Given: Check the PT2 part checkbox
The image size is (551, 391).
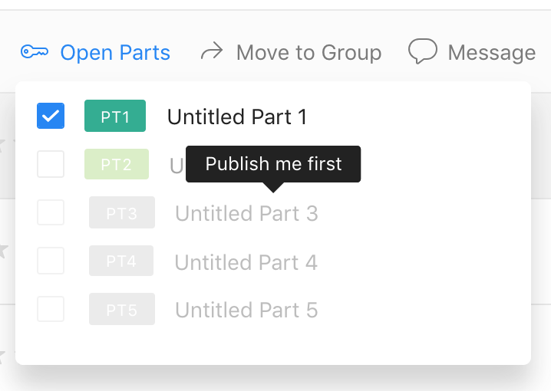Looking at the screenshot, I should pos(51,164).
